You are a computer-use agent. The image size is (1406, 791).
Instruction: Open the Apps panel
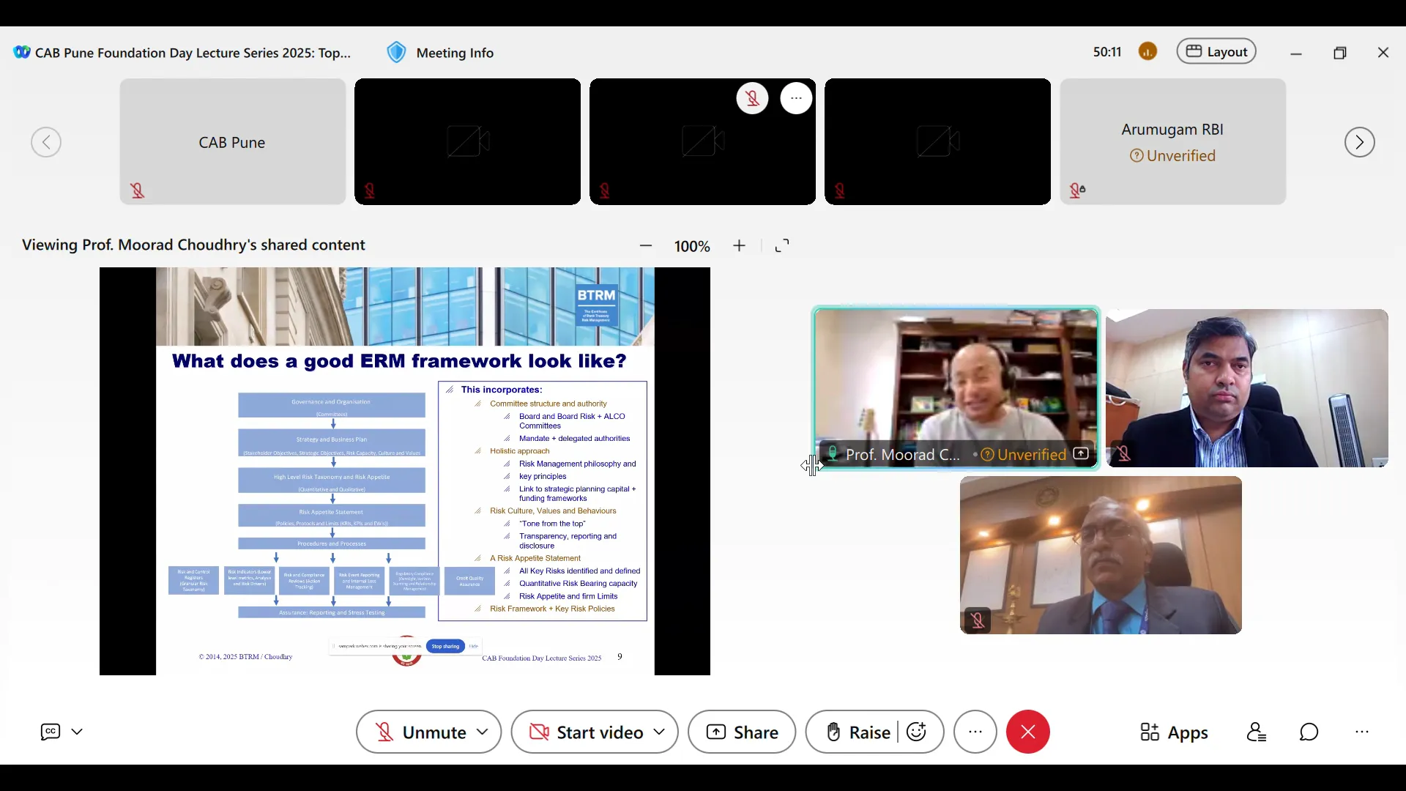(x=1174, y=732)
